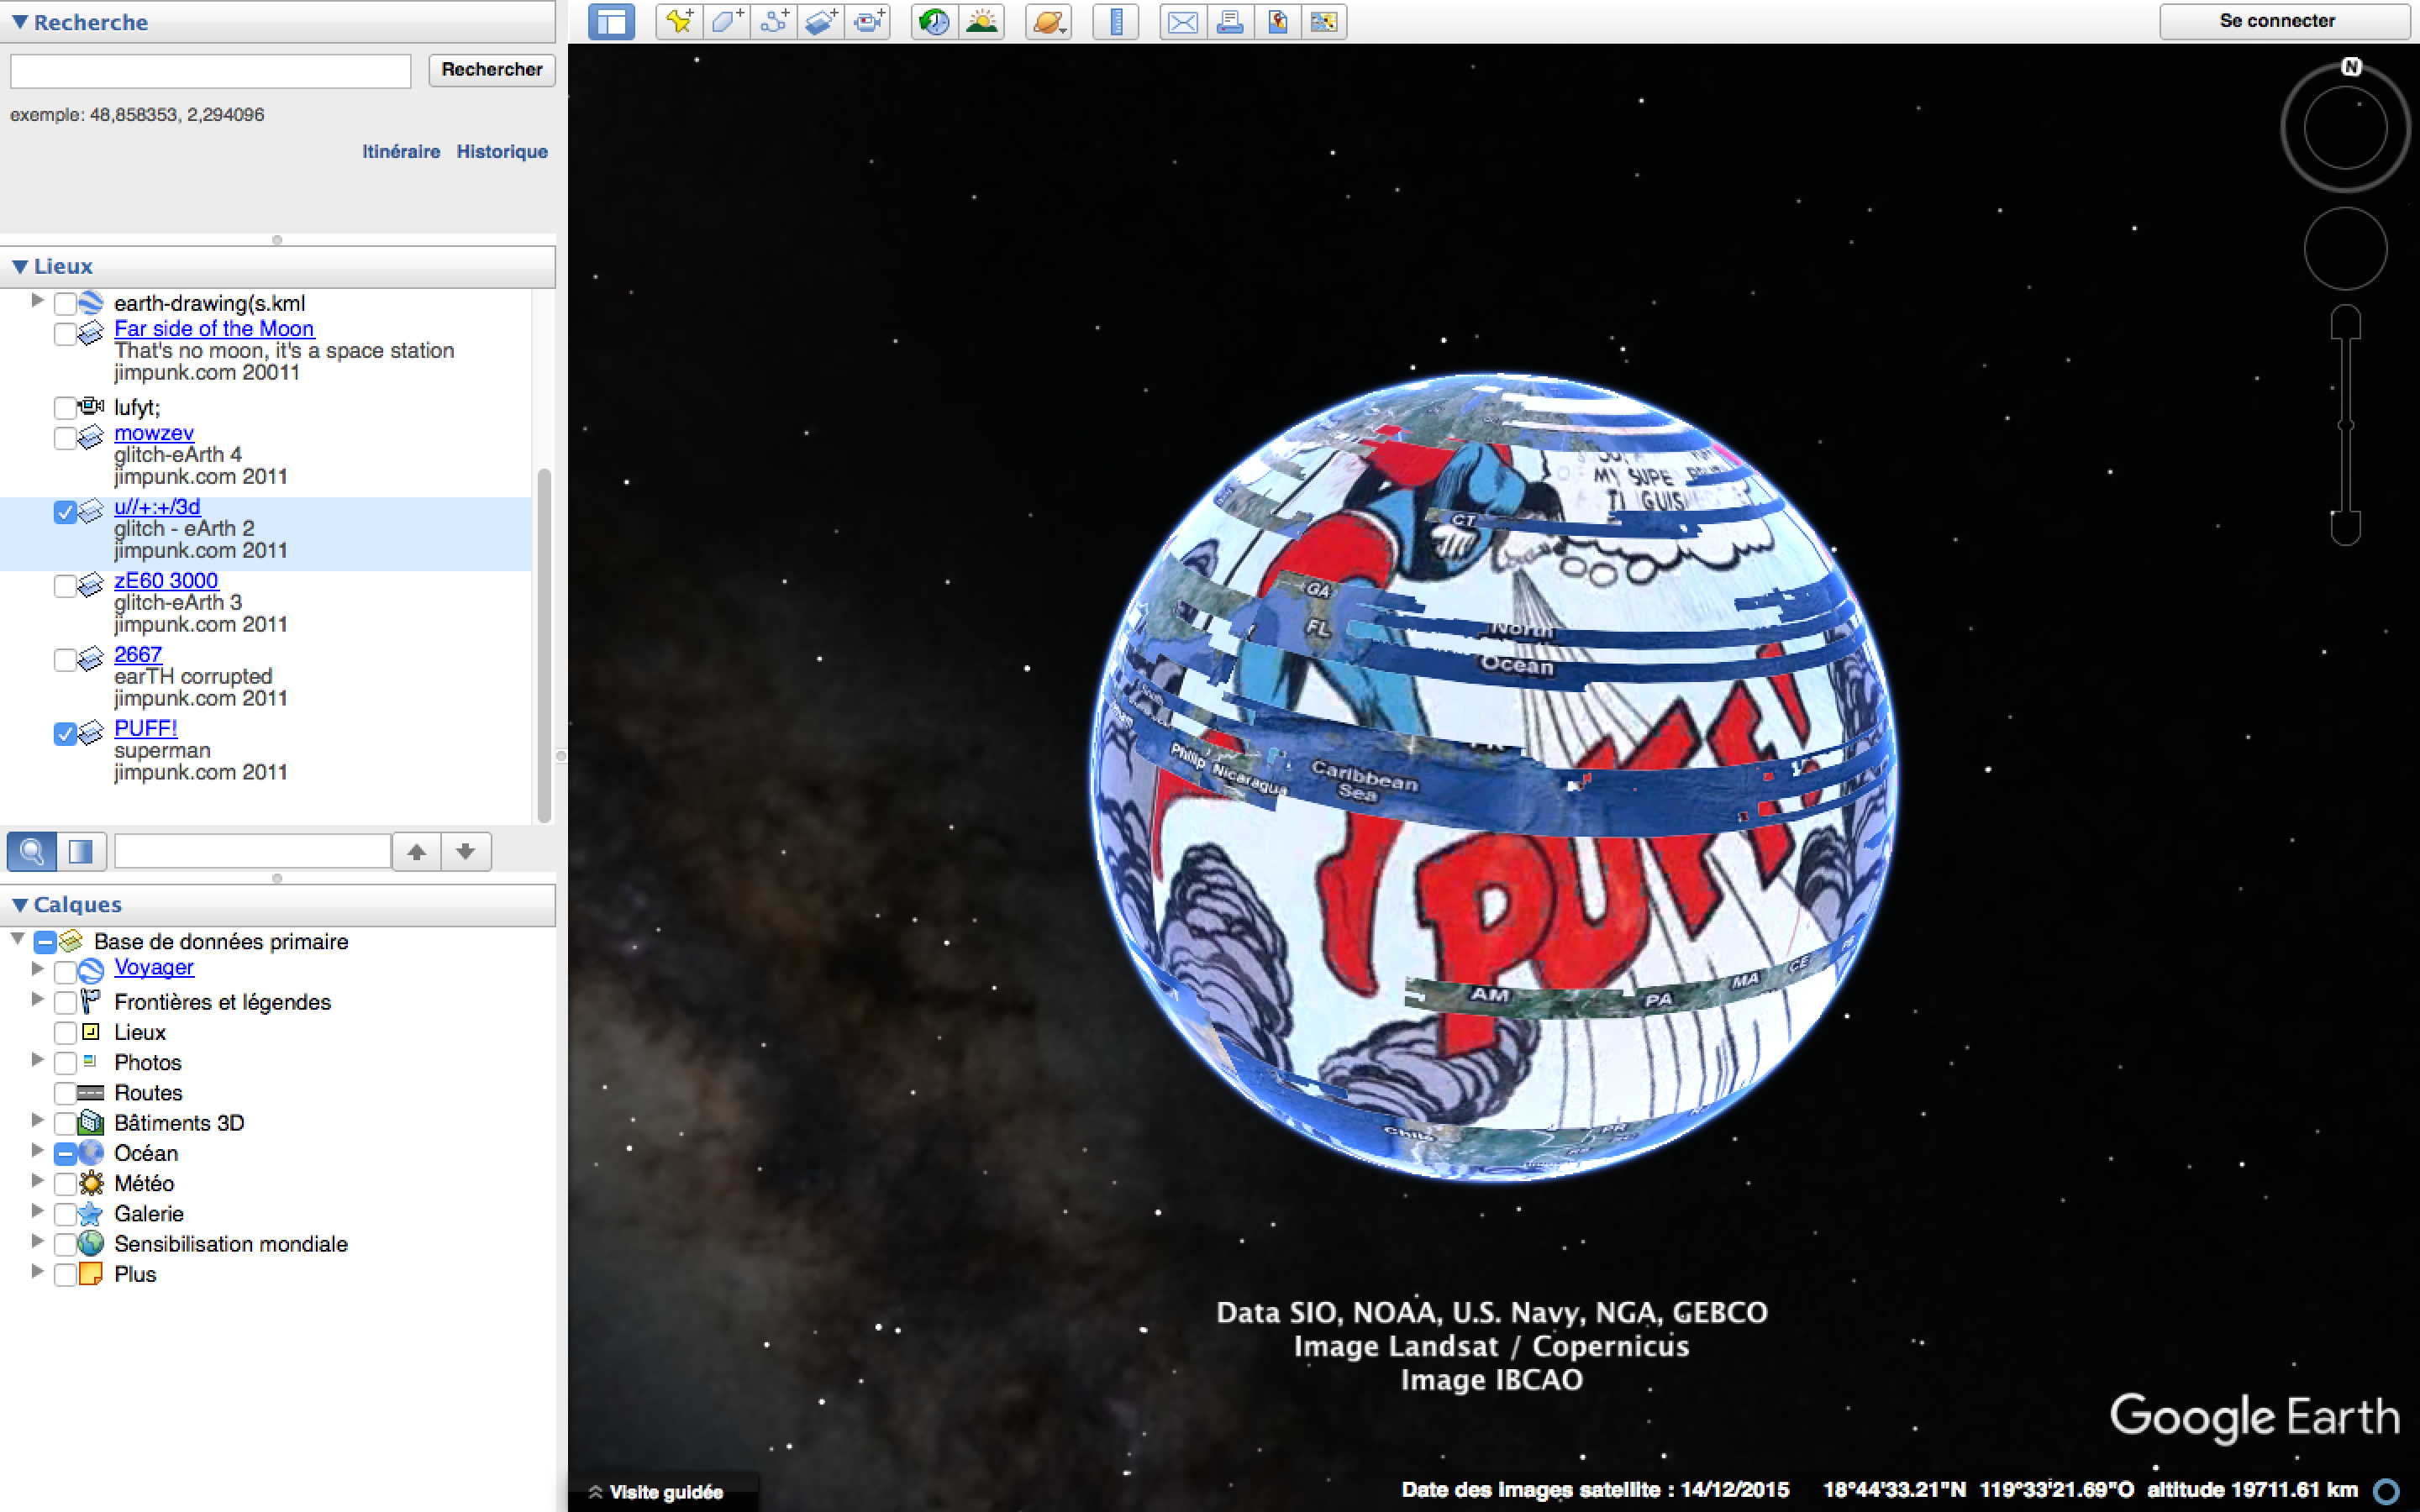
Task: Collapse the Lieux panel
Action: click(x=19, y=266)
